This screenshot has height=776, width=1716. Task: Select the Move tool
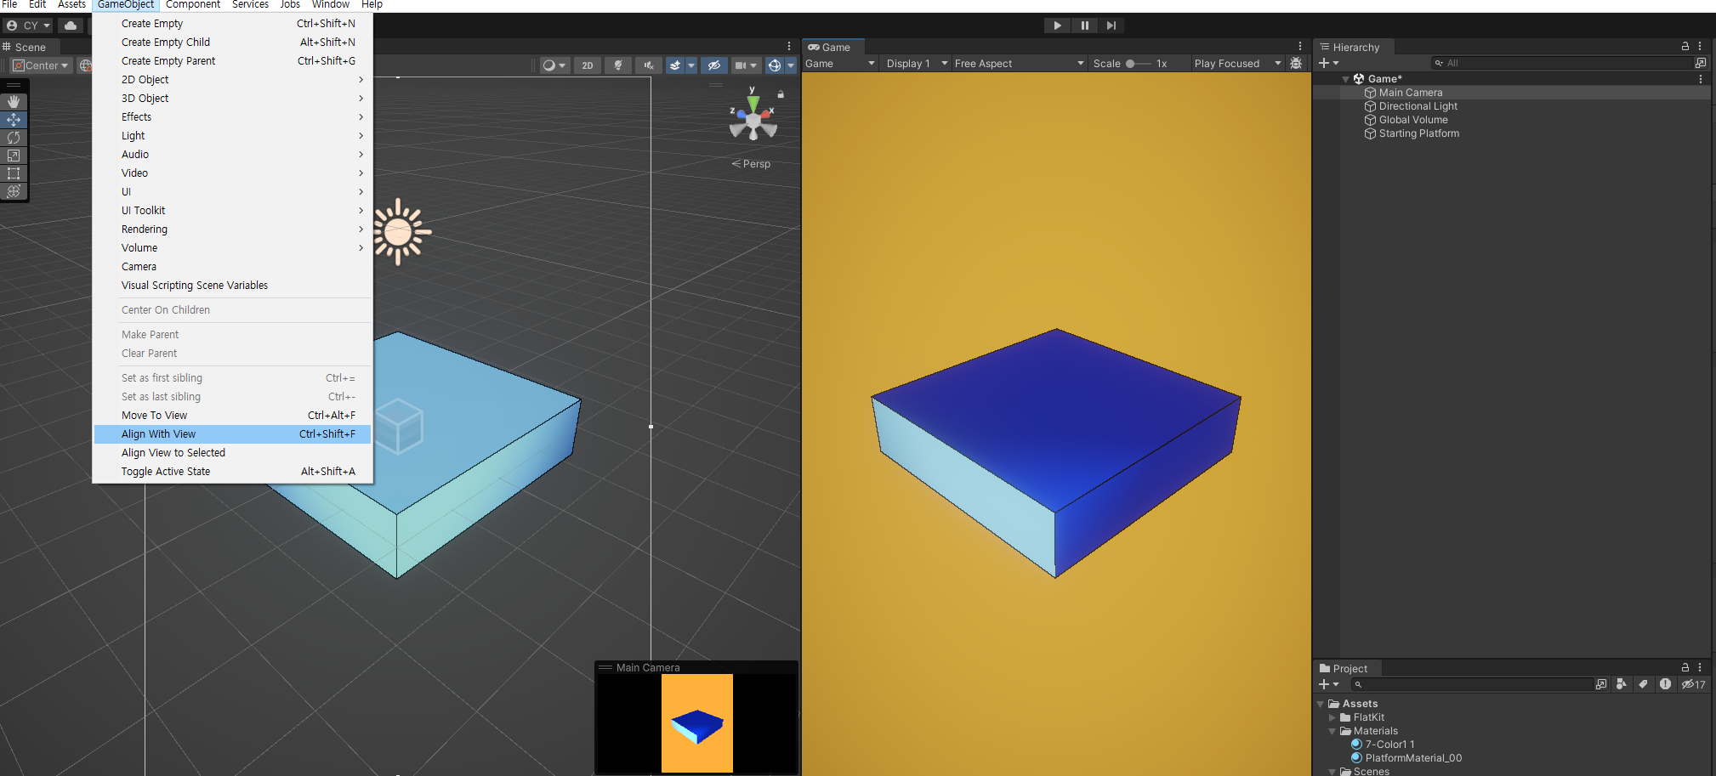click(x=14, y=120)
